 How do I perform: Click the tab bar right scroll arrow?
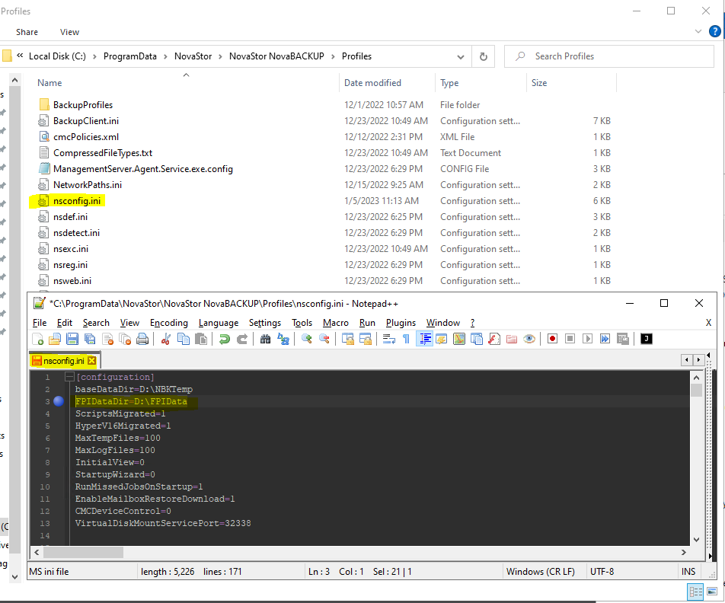pos(698,360)
